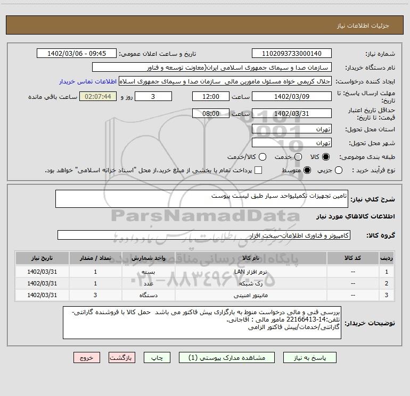Viewport: 410px width, 396px height.
Task: Click the استان محل تحویل field تهران
Action: click(x=292, y=129)
